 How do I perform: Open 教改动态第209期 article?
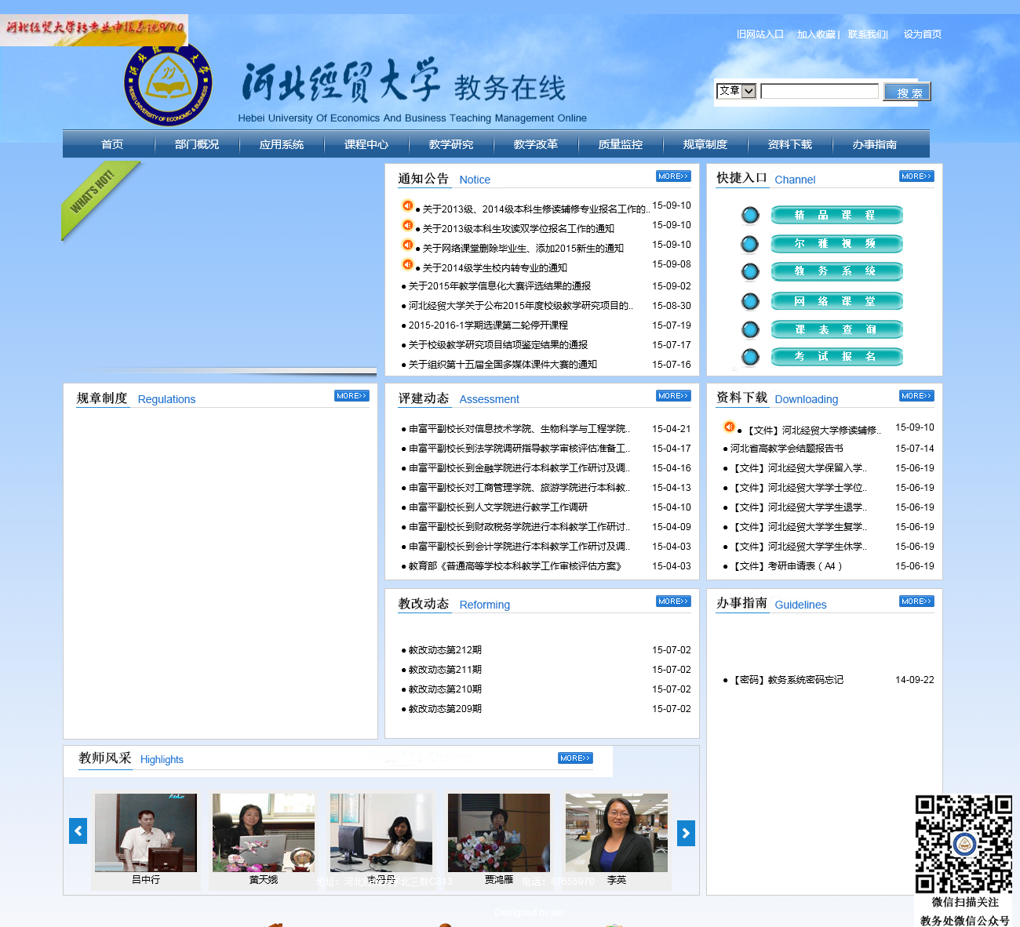pos(445,709)
